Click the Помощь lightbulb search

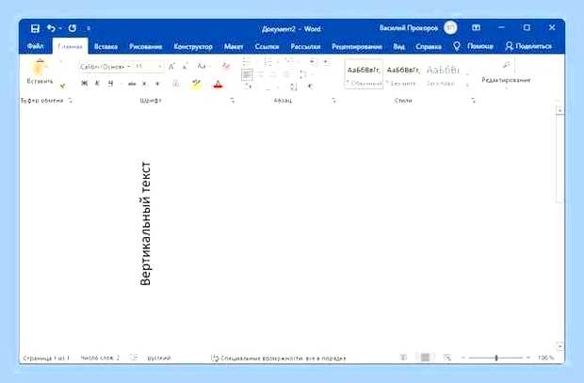pyautogui.click(x=473, y=46)
